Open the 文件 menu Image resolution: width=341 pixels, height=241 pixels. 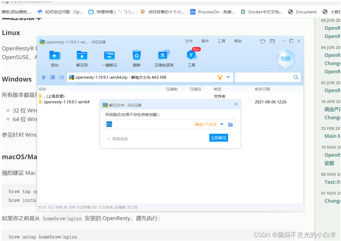pyautogui.click(x=189, y=41)
